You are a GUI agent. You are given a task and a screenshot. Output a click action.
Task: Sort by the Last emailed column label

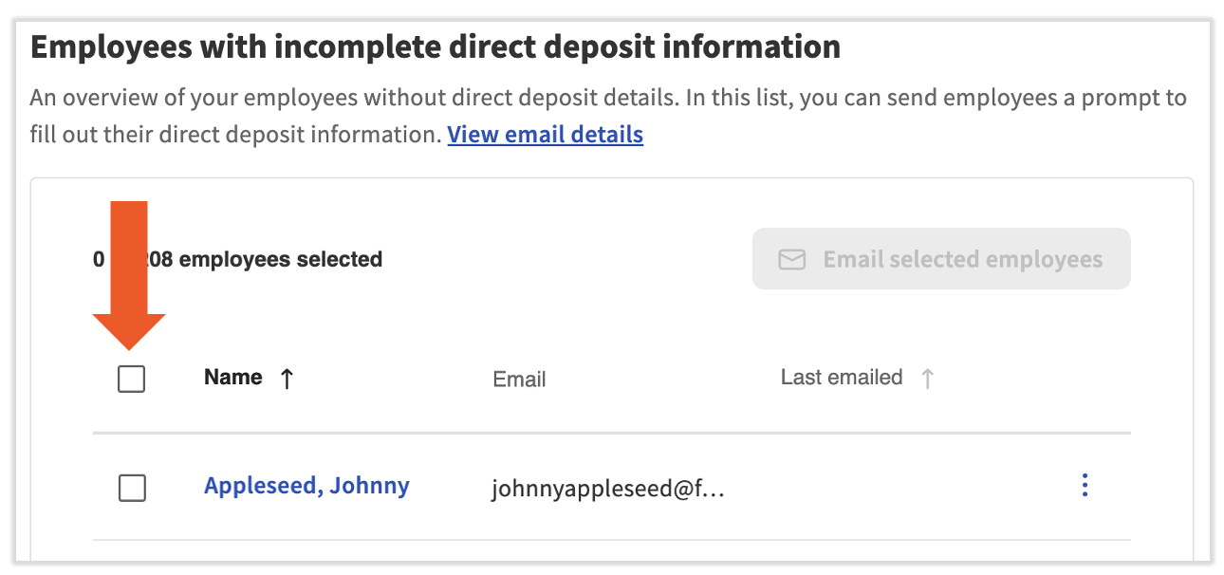pos(841,378)
